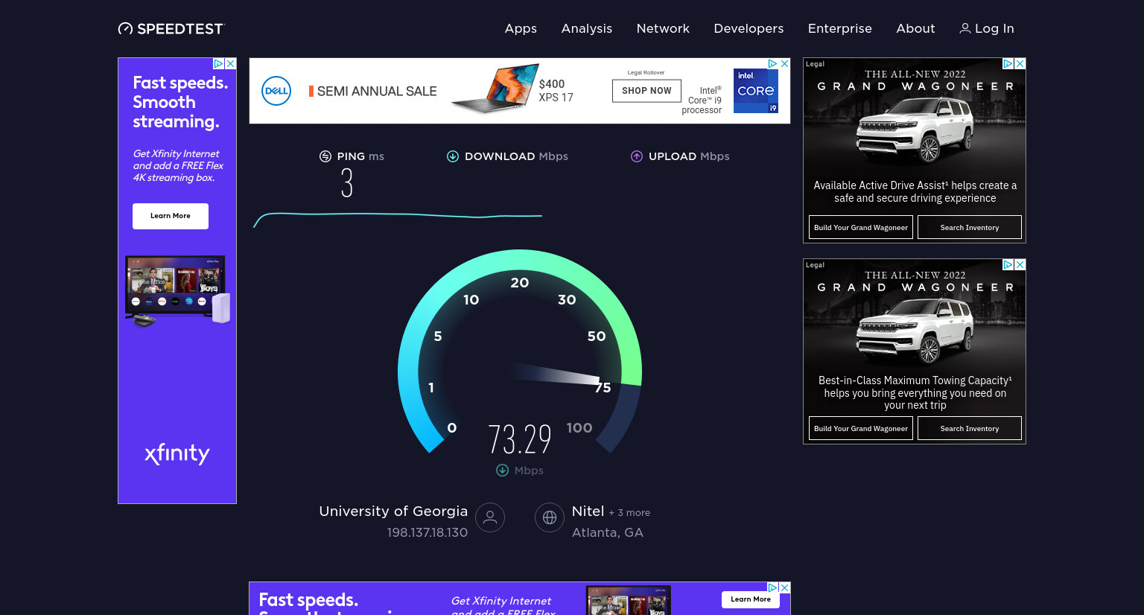The image size is (1144, 615).
Task: Click Learn More on bottom Xfinity banner
Action: pos(751,599)
